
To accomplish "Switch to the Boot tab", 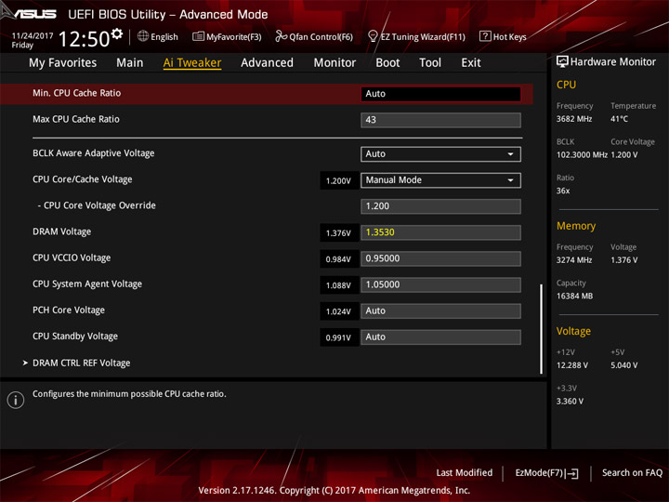I will [x=387, y=63].
